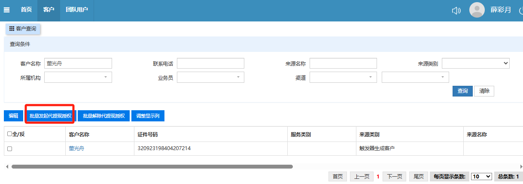Click the 总条数: 1 label
This screenshot has width=523, height=184.
(509, 176)
